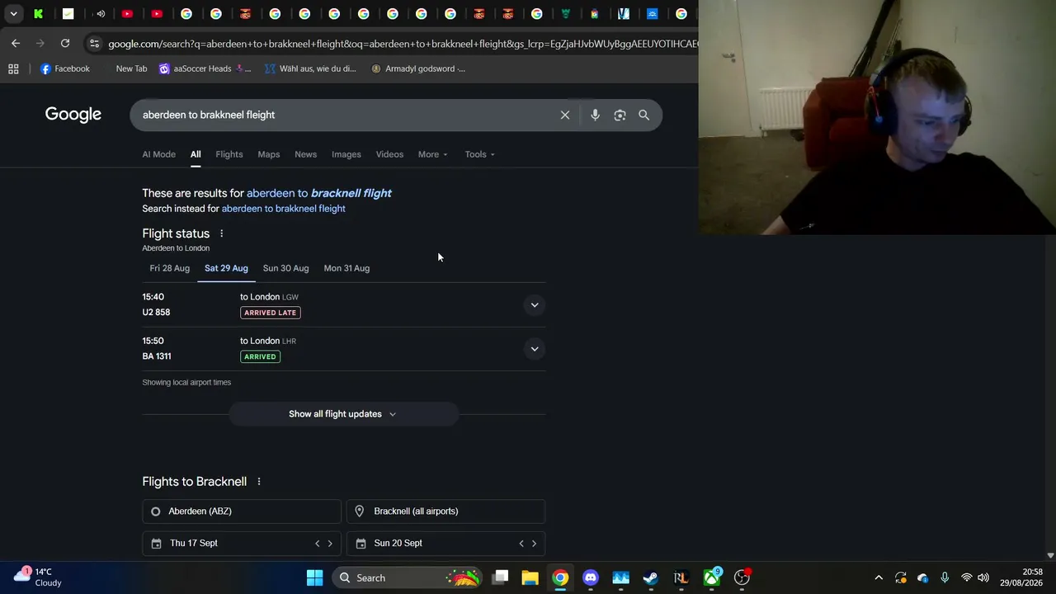Click the magnifying glass search button
Viewport: 1056px width, 594px height.
(x=644, y=115)
